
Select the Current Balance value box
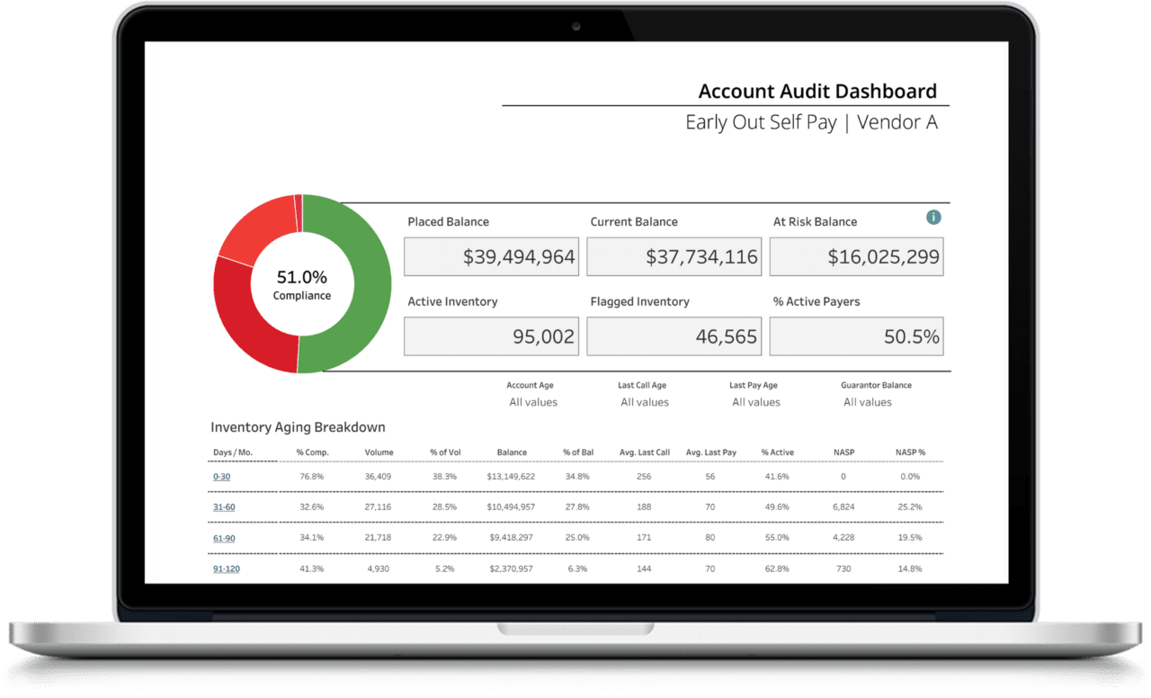click(x=674, y=257)
